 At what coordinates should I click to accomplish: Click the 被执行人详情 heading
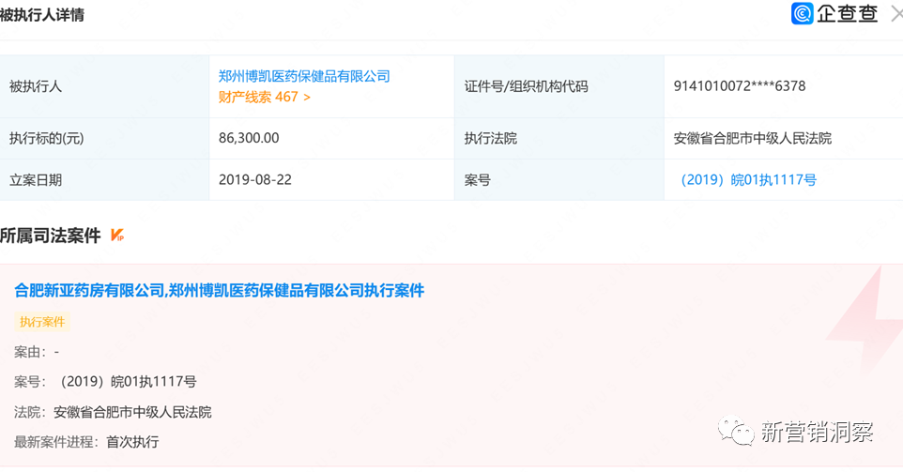pyautogui.click(x=42, y=14)
